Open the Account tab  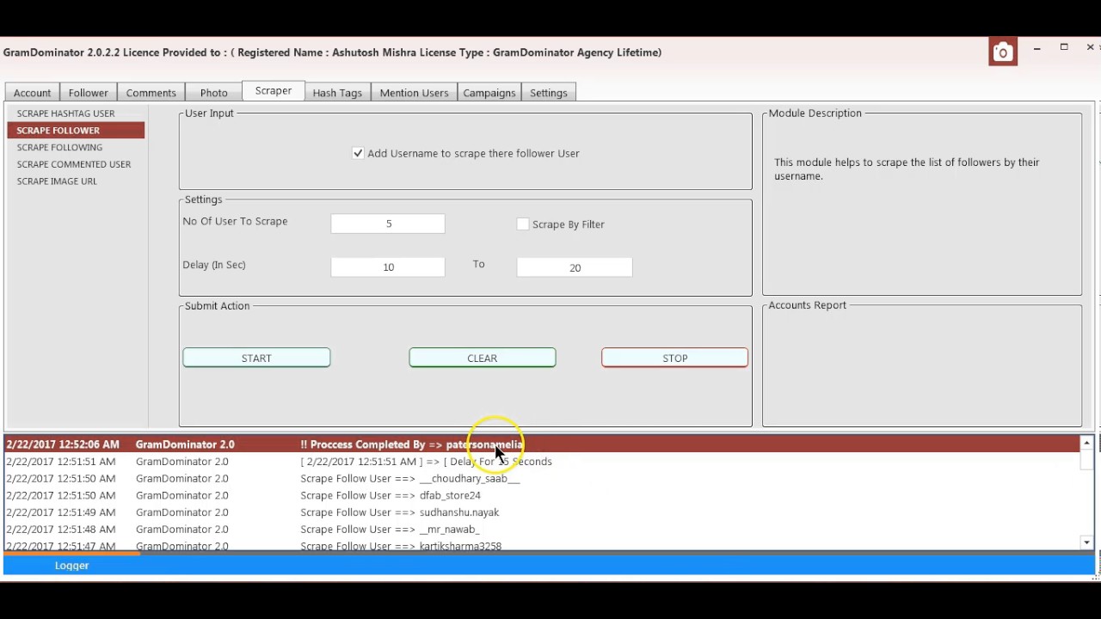[x=33, y=93]
